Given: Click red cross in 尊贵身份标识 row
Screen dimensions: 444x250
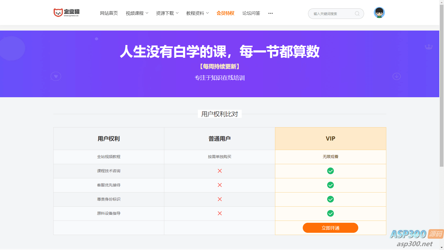Looking at the screenshot, I should pos(220,199).
